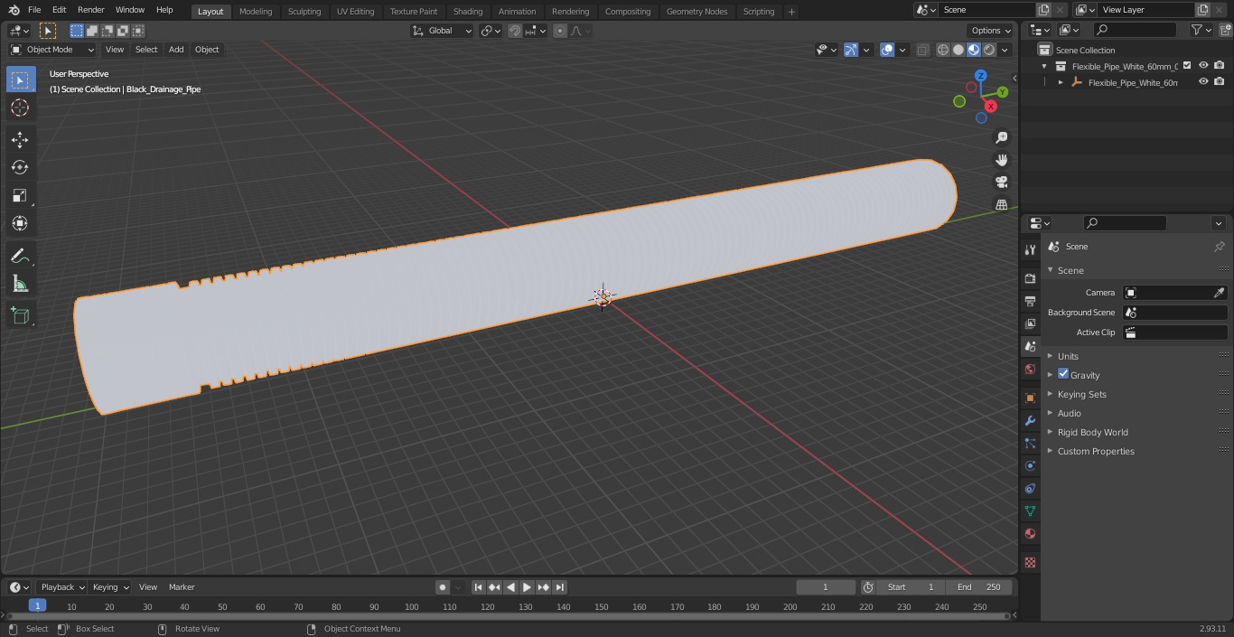Click the End frame 250 field
Screen dimensions: 1234x637
[979, 587]
